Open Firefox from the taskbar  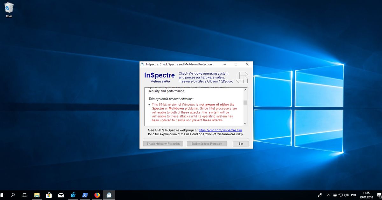click(97, 195)
